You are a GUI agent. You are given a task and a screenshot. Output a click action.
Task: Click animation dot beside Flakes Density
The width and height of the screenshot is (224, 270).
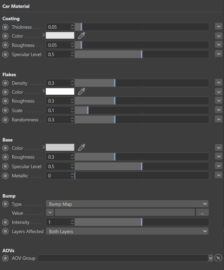tap(5, 83)
